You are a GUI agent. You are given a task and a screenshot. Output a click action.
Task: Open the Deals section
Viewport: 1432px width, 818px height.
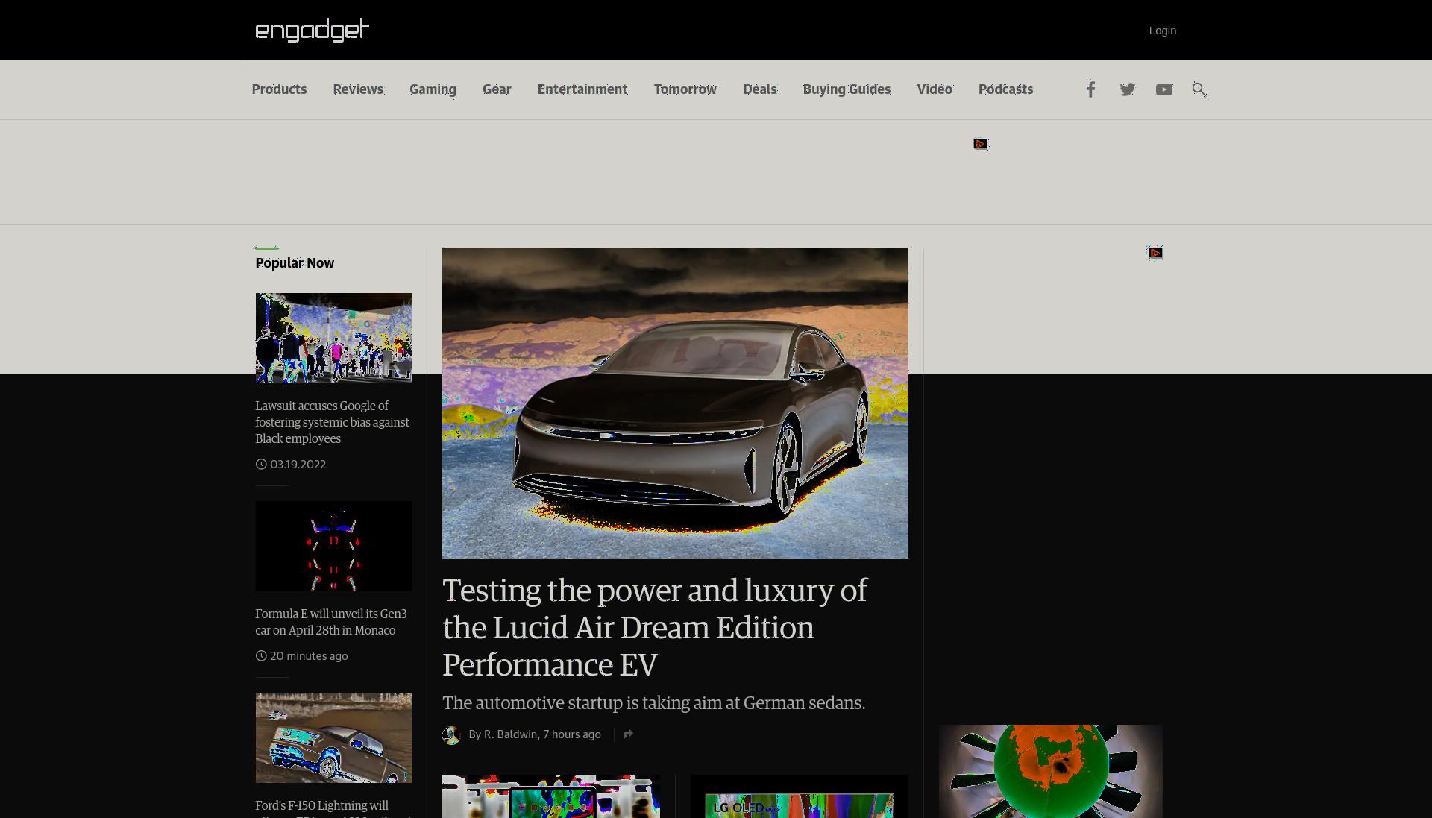[760, 89]
